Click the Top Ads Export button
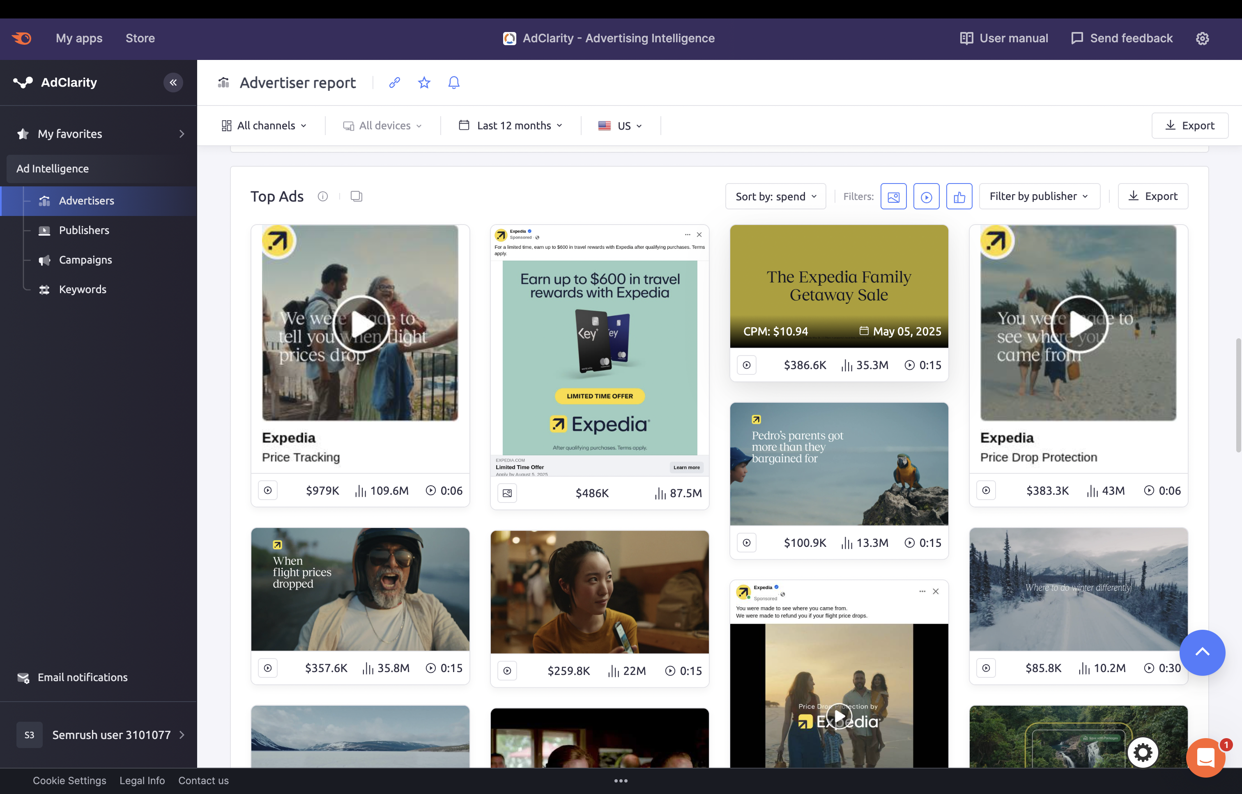 tap(1153, 196)
